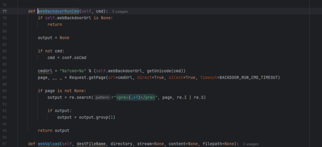322x147 pixels.
Task: Click line number 90 in the gutter
Action: click(x=5, y=98)
